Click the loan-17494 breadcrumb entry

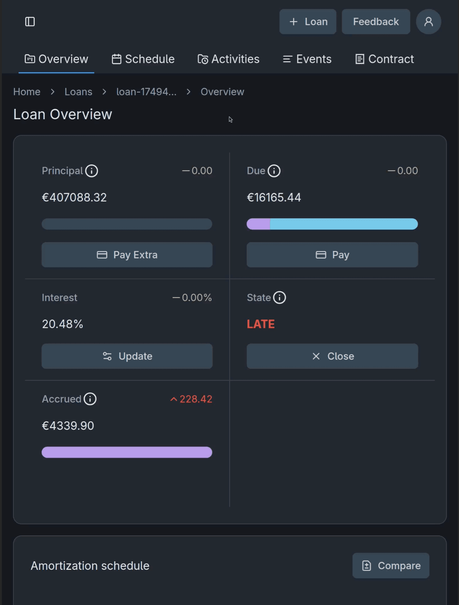pos(146,91)
